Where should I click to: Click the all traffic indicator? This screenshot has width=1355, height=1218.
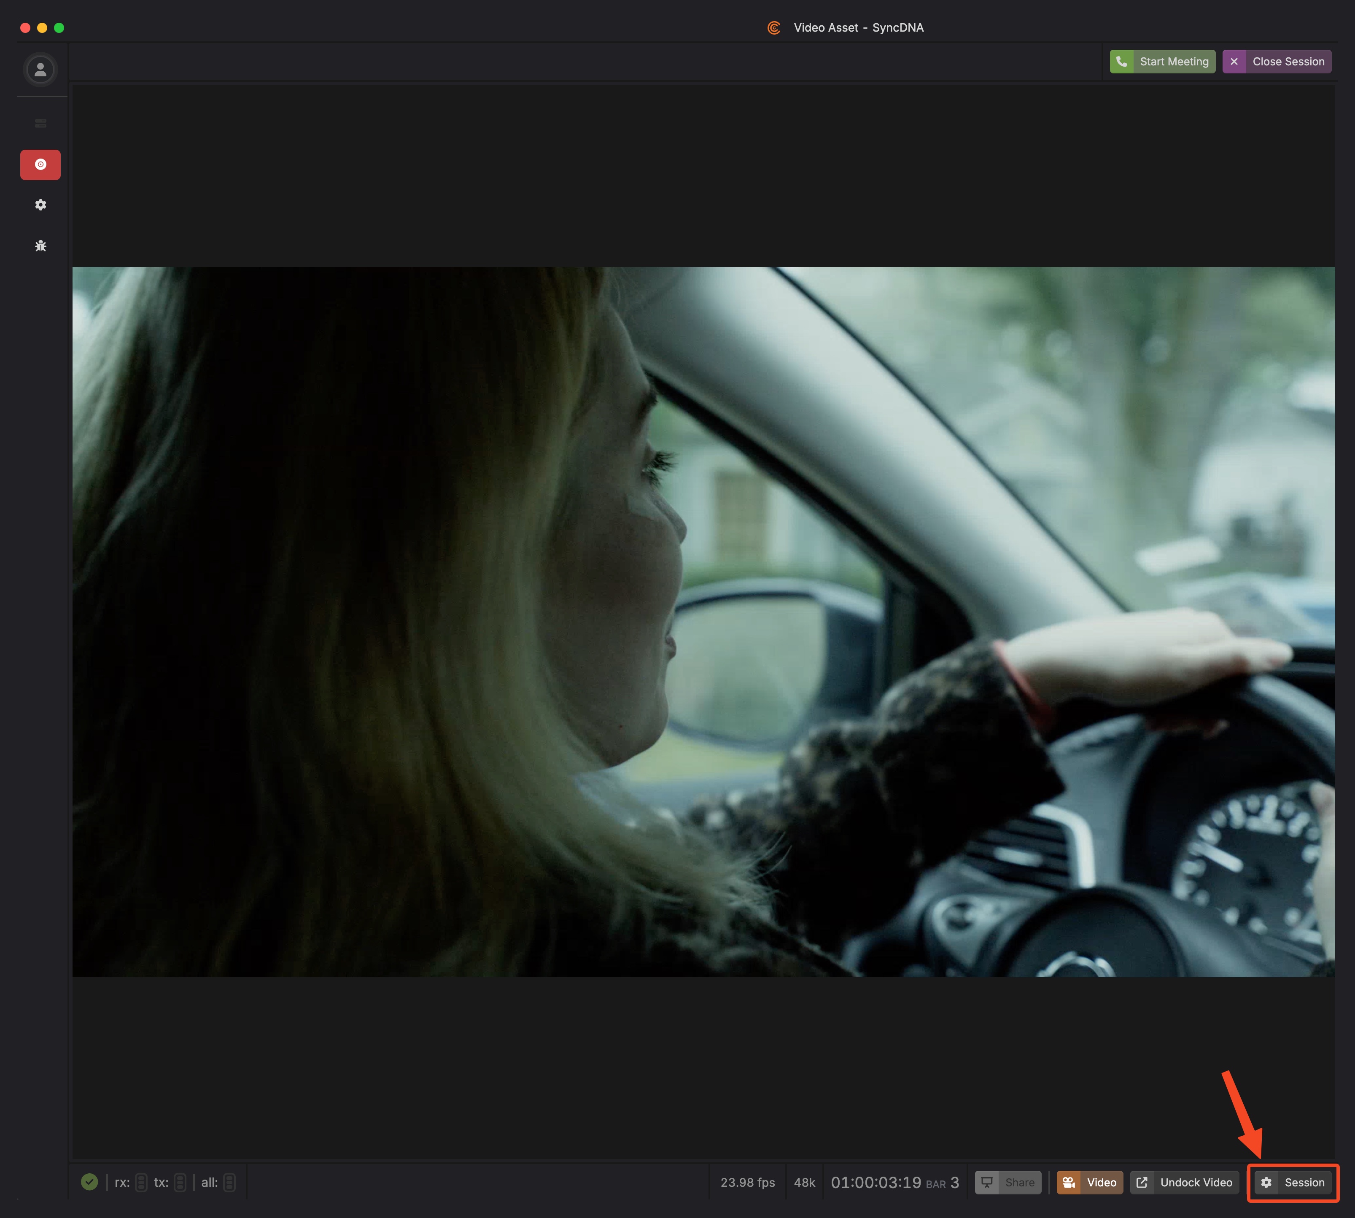tap(229, 1183)
